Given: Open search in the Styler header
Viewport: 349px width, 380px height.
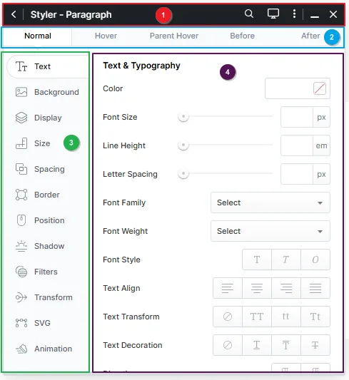Looking at the screenshot, I should coord(249,14).
